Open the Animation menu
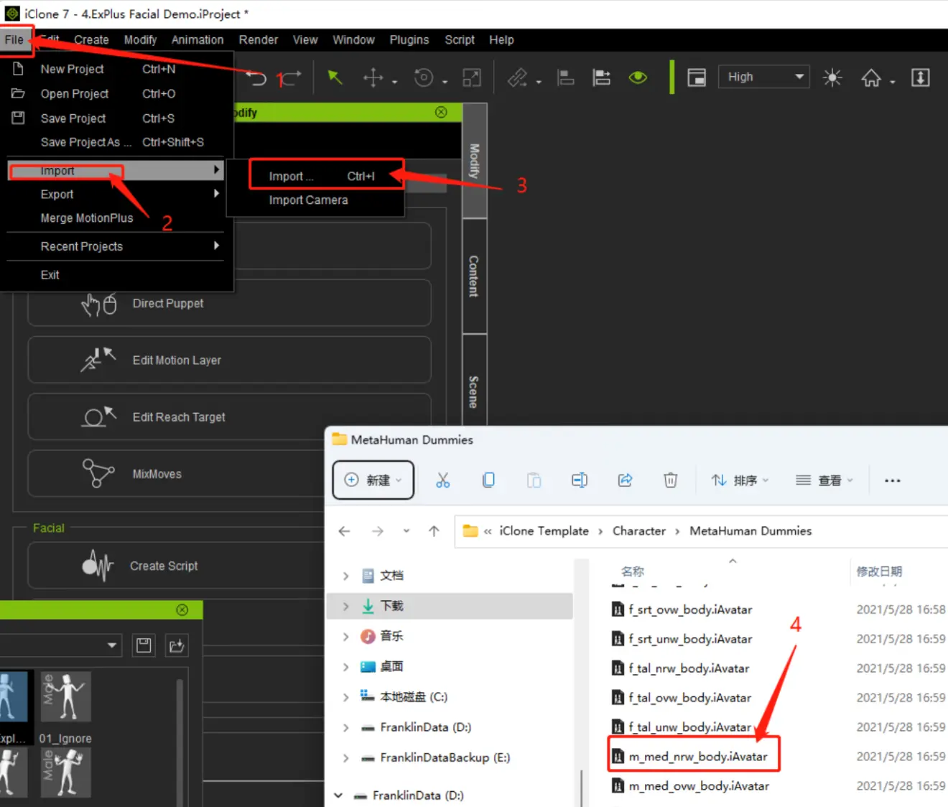948x807 pixels. pyautogui.click(x=197, y=39)
